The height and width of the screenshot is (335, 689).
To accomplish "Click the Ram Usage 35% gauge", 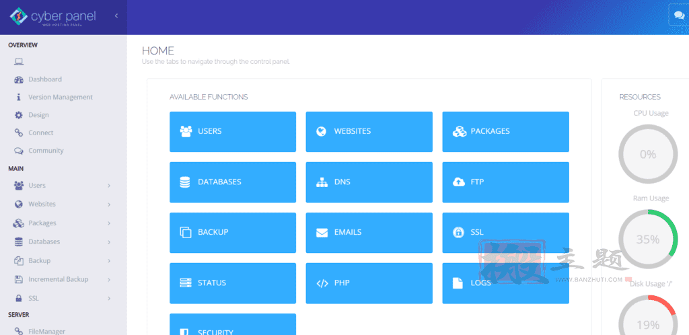I will (x=648, y=239).
